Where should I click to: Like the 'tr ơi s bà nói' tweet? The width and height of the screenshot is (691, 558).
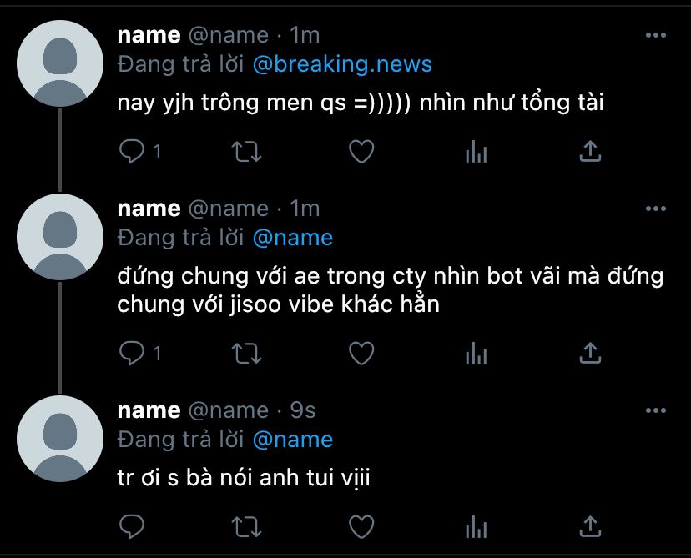coord(361,526)
